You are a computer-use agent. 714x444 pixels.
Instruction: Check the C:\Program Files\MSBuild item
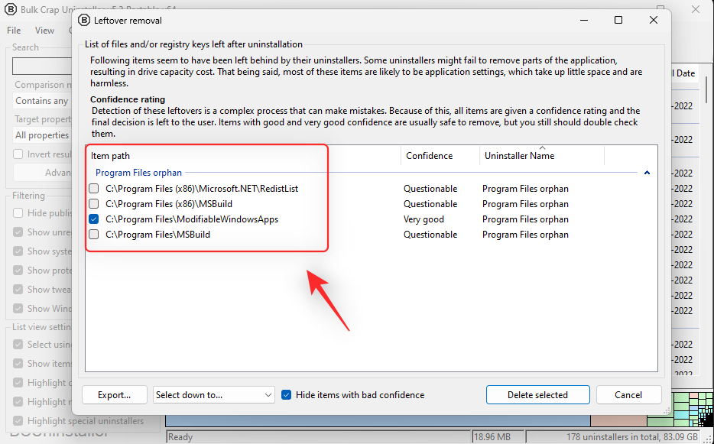tap(94, 235)
